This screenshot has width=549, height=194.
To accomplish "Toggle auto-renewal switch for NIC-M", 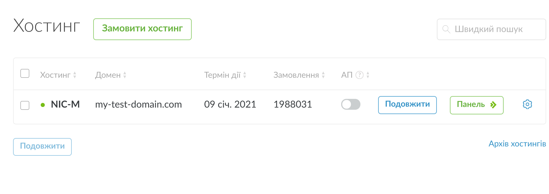I will coord(350,104).
